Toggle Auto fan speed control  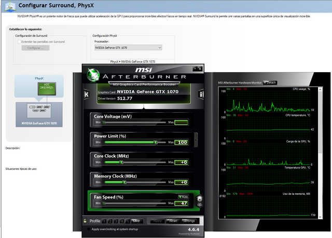click(x=183, y=197)
